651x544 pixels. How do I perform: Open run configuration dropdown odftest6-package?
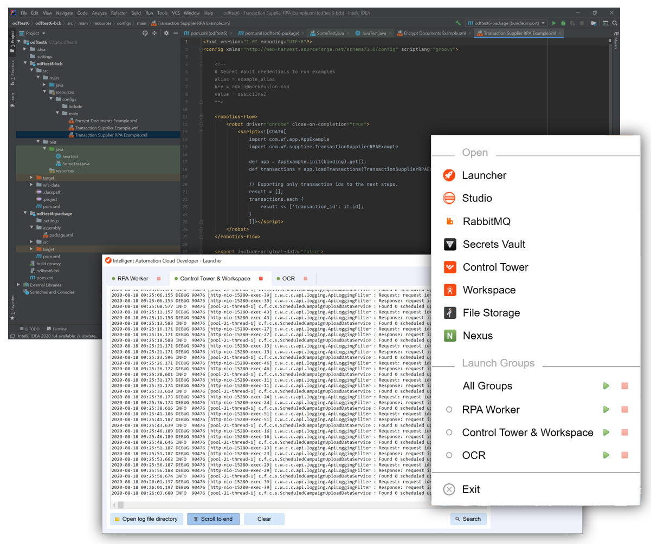click(x=506, y=23)
